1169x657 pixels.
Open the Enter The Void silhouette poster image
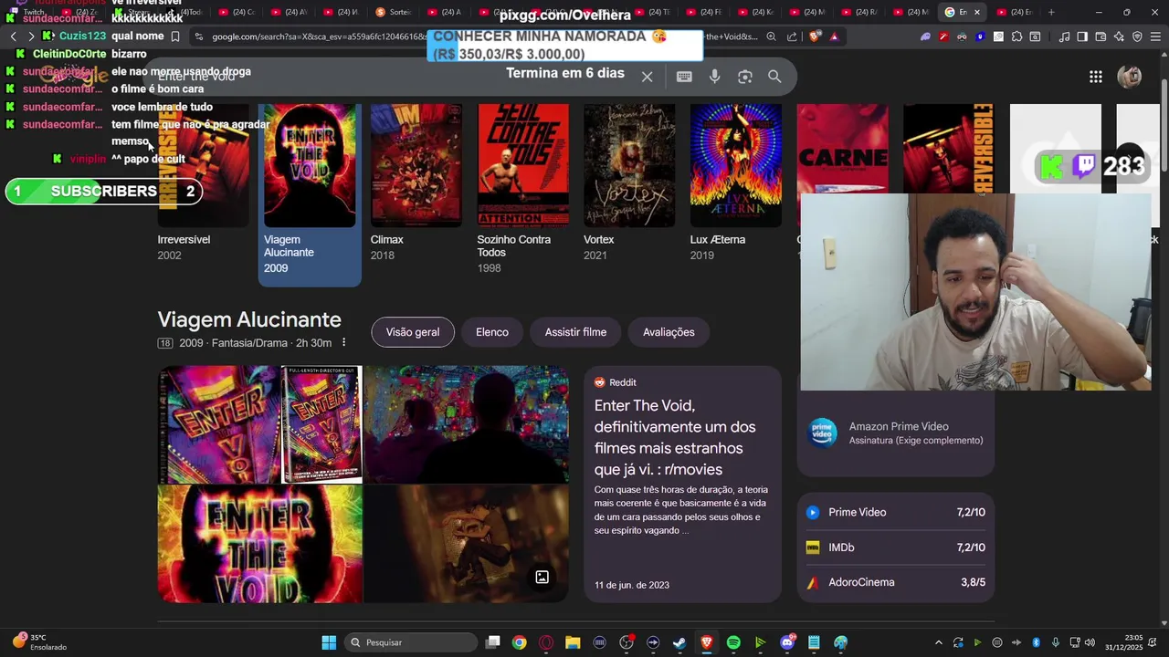pyautogui.click(x=260, y=544)
